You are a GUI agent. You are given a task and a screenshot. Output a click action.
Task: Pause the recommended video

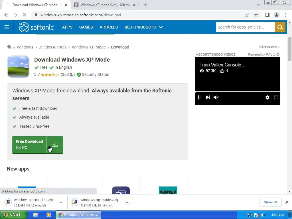click(x=199, y=98)
